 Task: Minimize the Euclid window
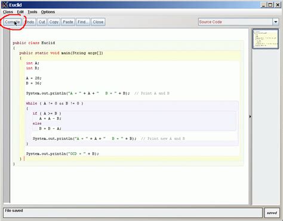point(263,5)
